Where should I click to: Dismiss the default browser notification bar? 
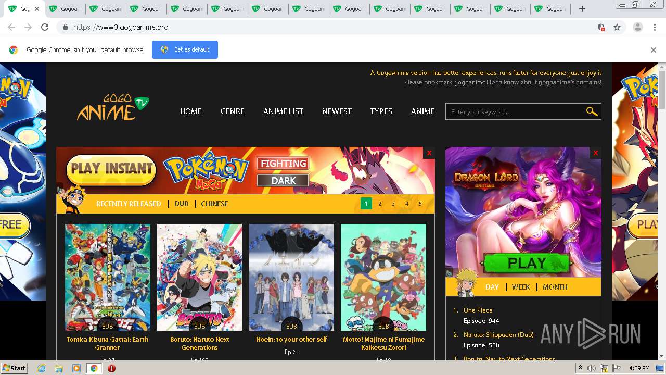[654, 50]
